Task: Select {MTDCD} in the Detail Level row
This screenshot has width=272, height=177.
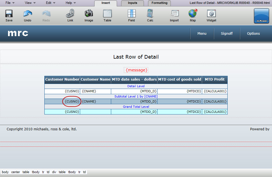Action: pyautogui.click(x=194, y=91)
